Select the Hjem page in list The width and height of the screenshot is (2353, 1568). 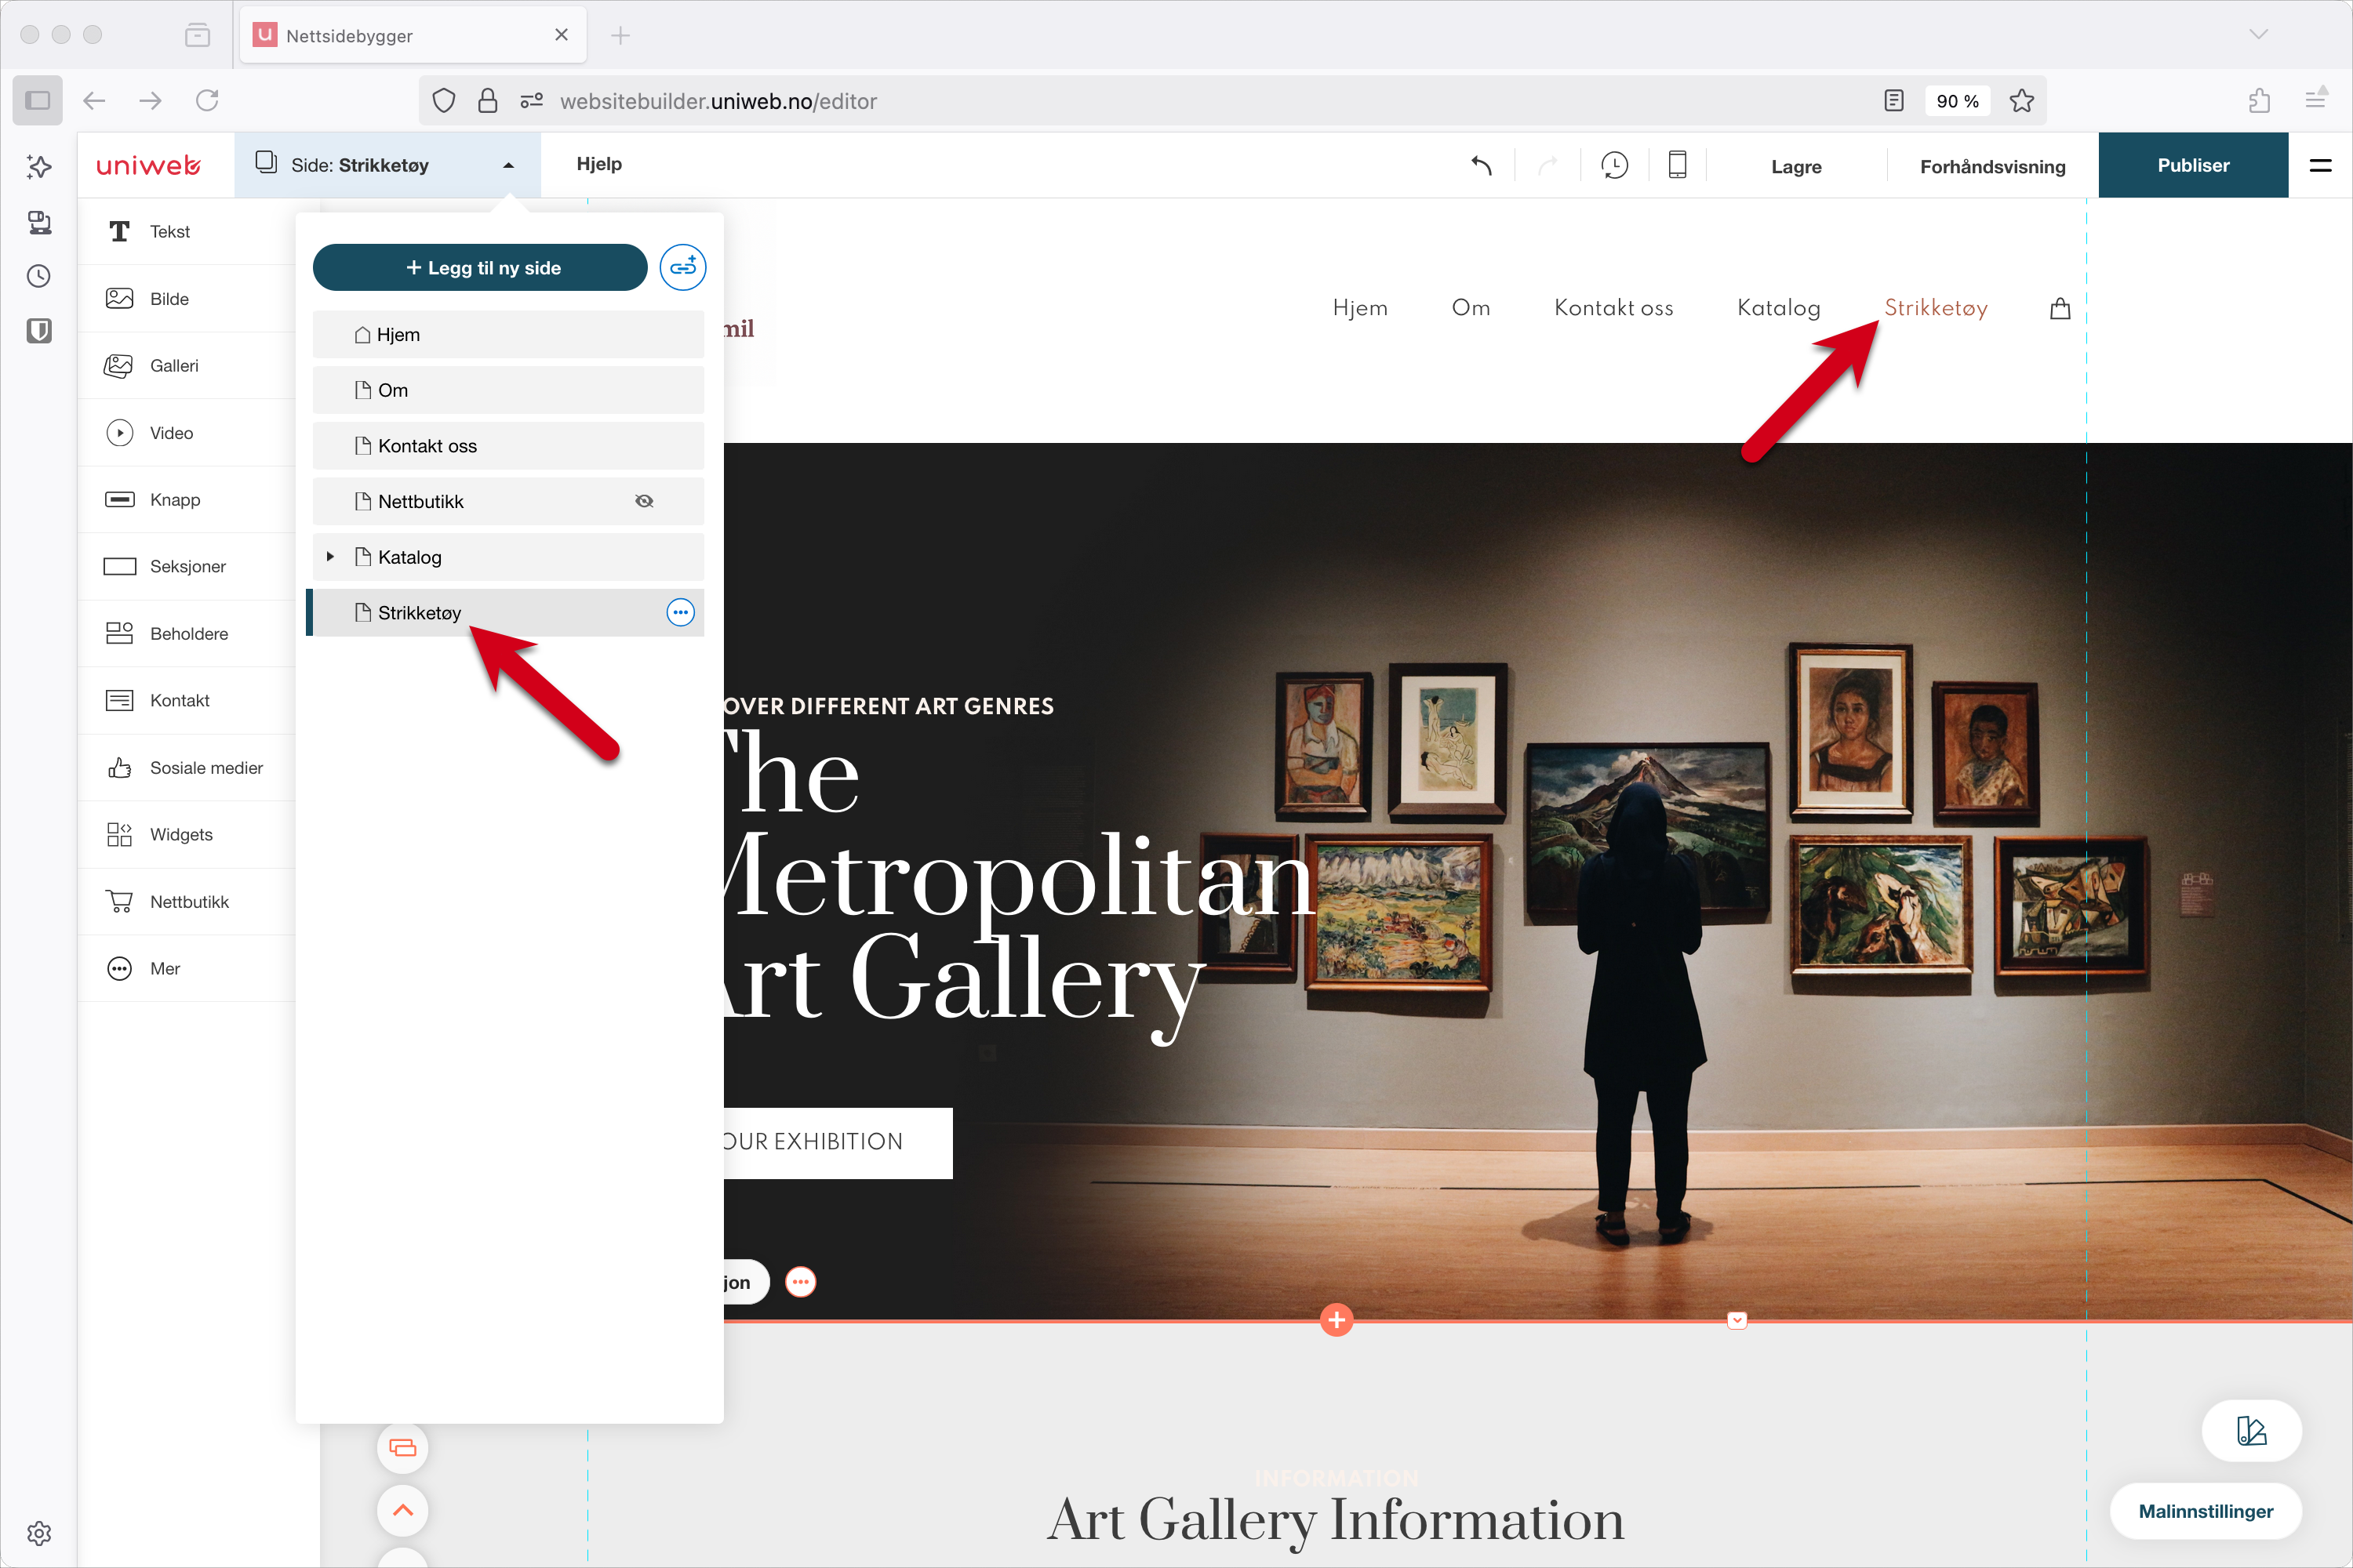508,334
